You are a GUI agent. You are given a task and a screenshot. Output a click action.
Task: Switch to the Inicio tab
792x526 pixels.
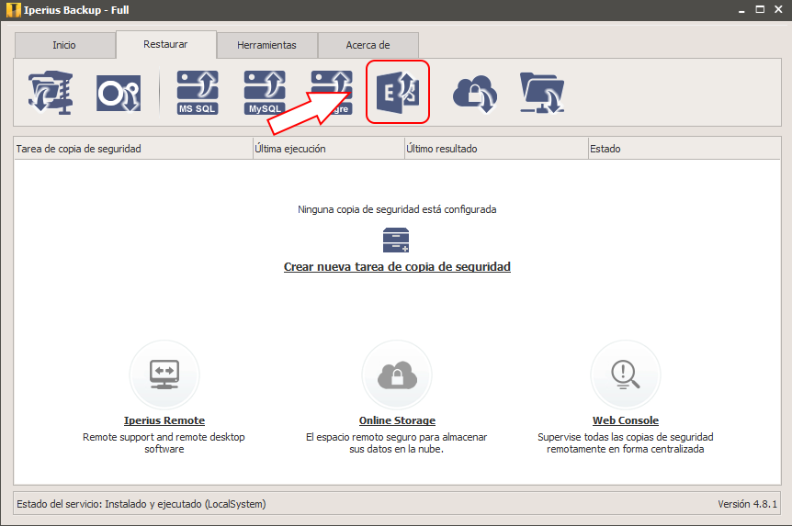pos(64,45)
